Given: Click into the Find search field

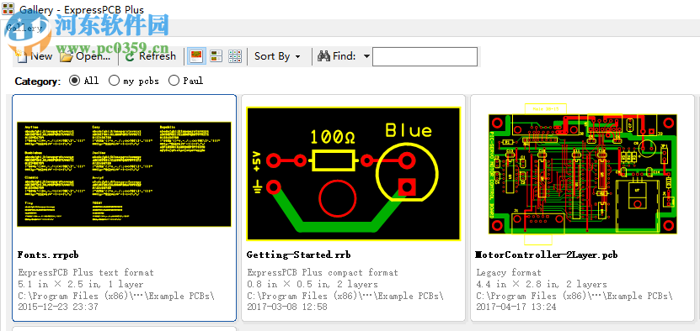Looking at the screenshot, I should coord(425,56).
